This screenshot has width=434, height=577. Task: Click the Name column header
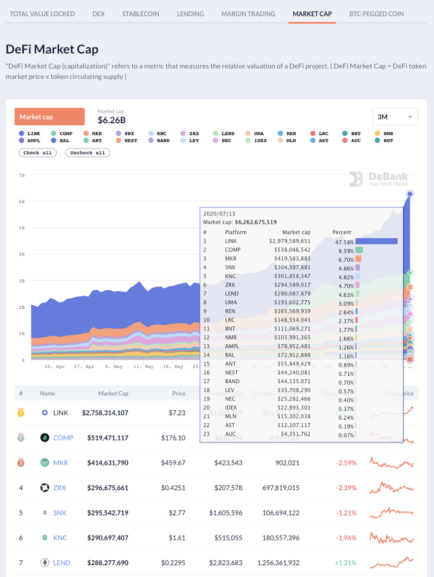click(x=47, y=394)
